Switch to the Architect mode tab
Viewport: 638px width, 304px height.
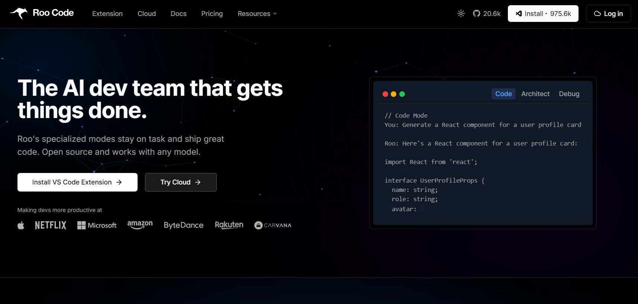535,94
